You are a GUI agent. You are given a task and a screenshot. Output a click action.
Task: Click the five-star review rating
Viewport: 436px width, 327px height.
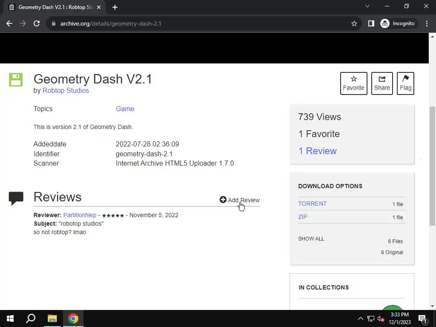tap(113, 215)
